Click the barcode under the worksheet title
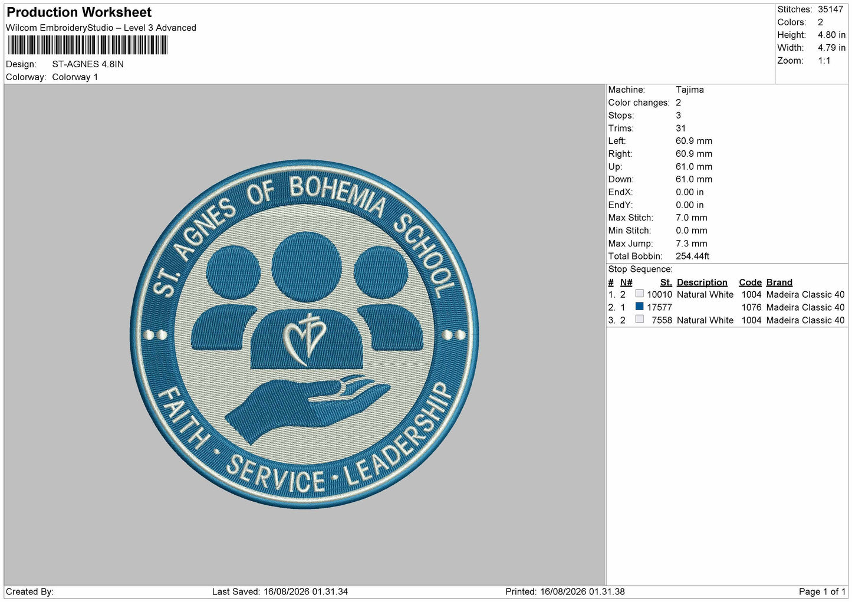852x602 pixels. (88, 45)
